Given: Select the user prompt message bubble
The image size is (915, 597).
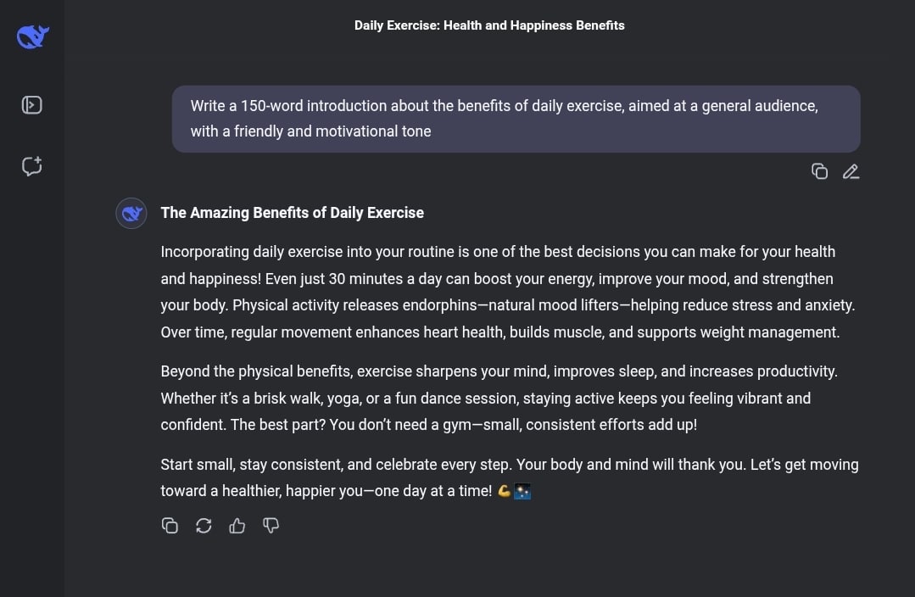Looking at the screenshot, I should point(516,119).
